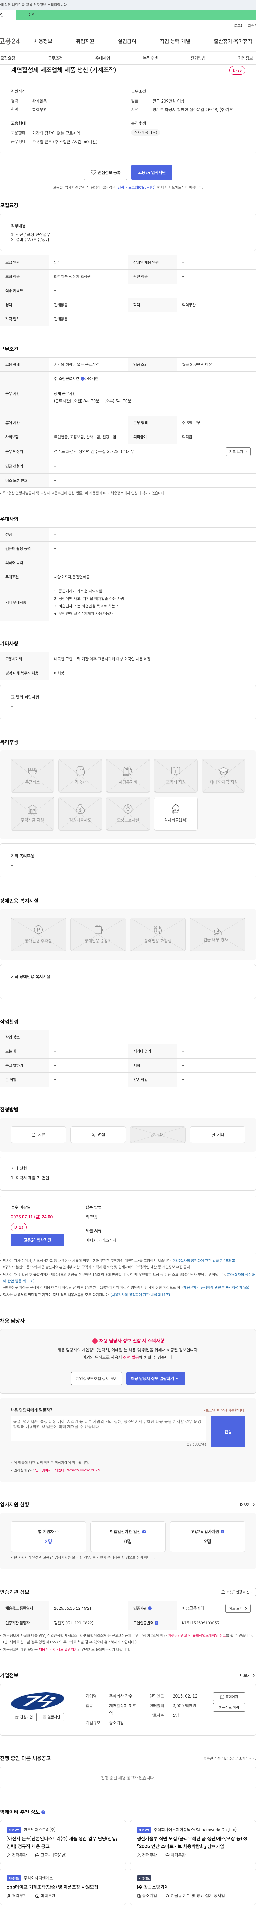Click the company logo image
The height and width of the screenshot is (1929, 256).
[x=37, y=1701]
